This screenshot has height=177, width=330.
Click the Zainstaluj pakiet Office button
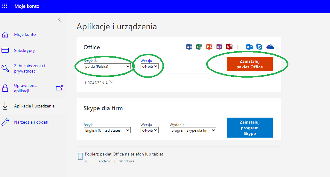click(x=250, y=64)
